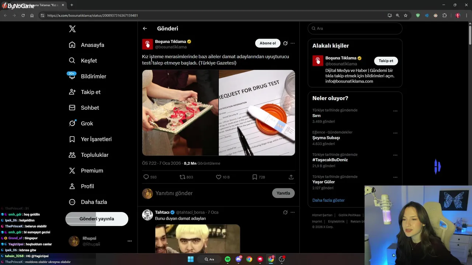
Task: Click the Ara search box on X
Action: pos(355,28)
